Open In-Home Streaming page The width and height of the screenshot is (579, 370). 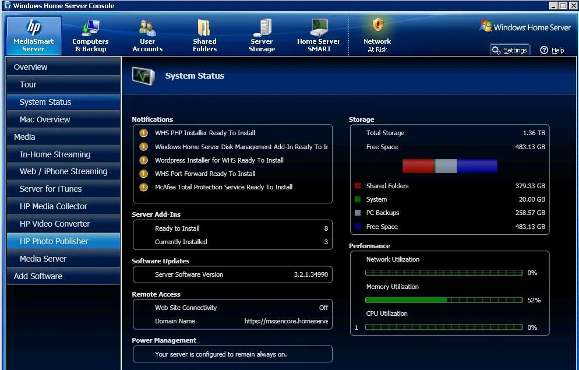click(63, 154)
